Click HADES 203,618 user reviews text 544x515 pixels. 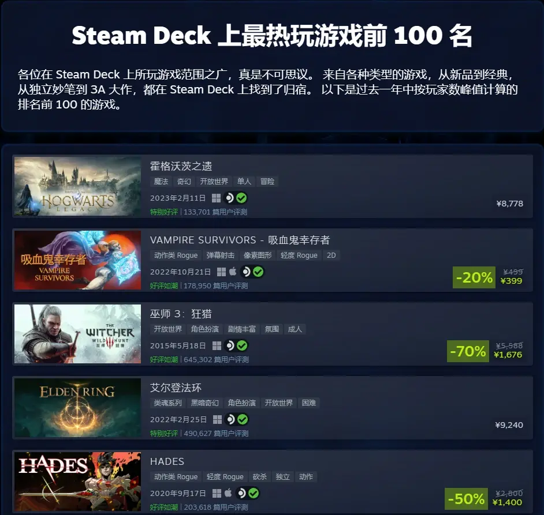coord(216,508)
